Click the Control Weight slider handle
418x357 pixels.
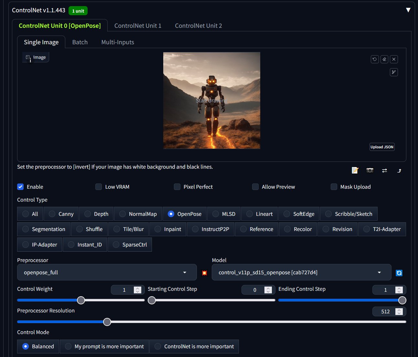pos(81,300)
